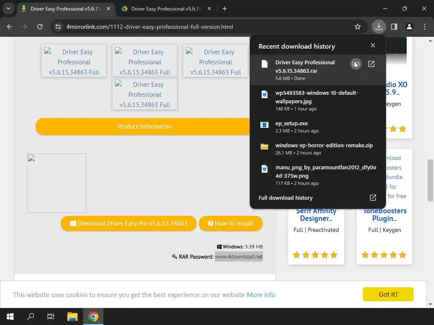This screenshot has height=325, width=434.
Task: Open Driver Easy rar in new tab
Action: (x=371, y=64)
